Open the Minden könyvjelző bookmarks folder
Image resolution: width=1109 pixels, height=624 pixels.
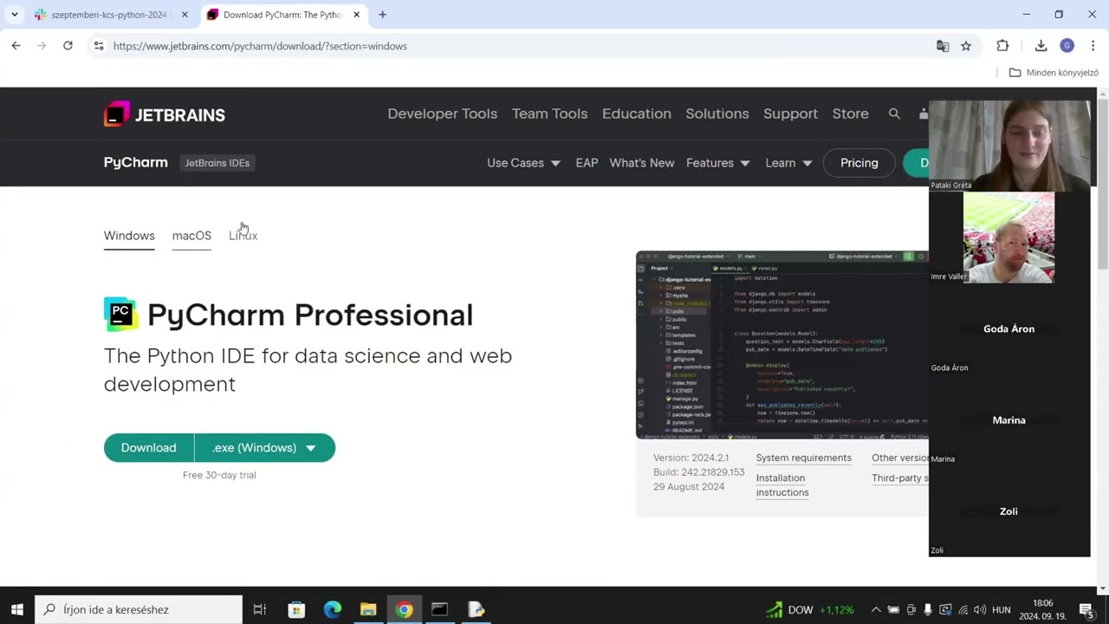pyautogui.click(x=1054, y=73)
